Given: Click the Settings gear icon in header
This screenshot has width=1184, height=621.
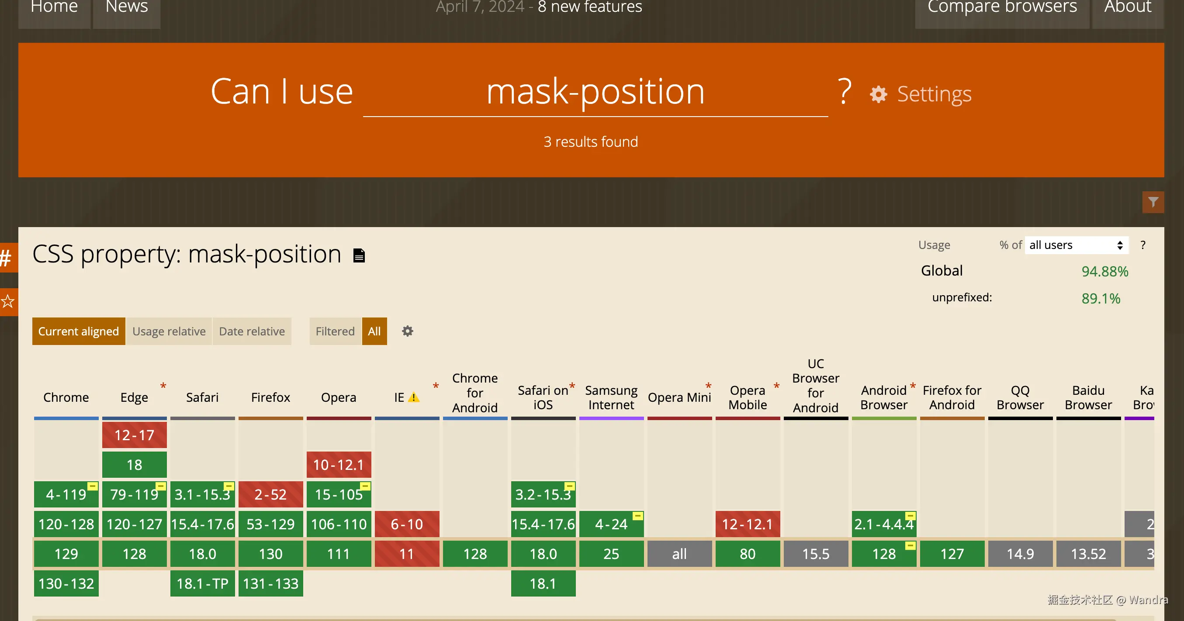Looking at the screenshot, I should (878, 94).
